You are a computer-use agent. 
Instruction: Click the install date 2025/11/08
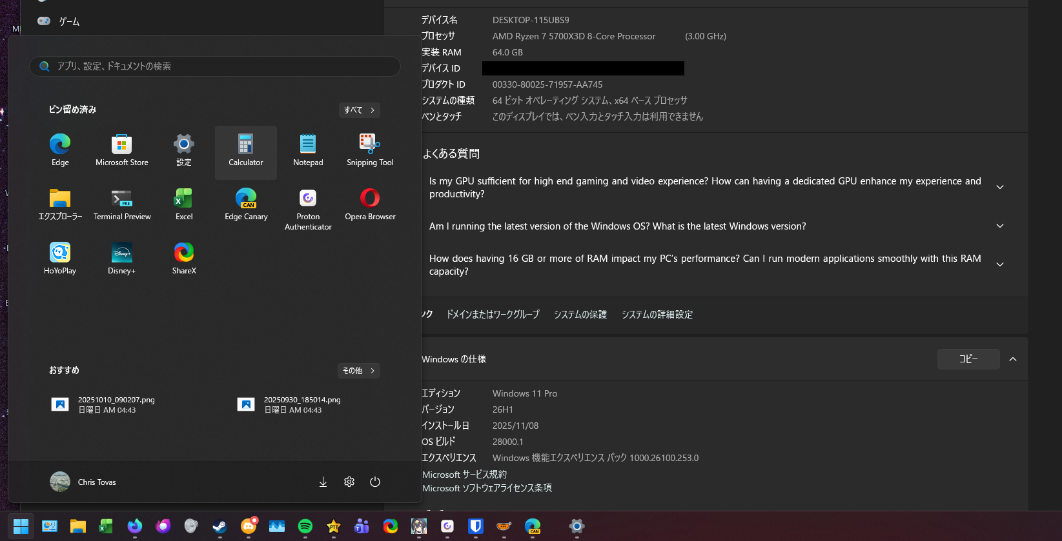click(x=515, y=426)
